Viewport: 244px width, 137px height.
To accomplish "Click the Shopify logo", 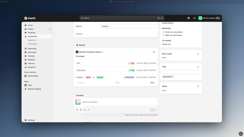I will point(30,18).
